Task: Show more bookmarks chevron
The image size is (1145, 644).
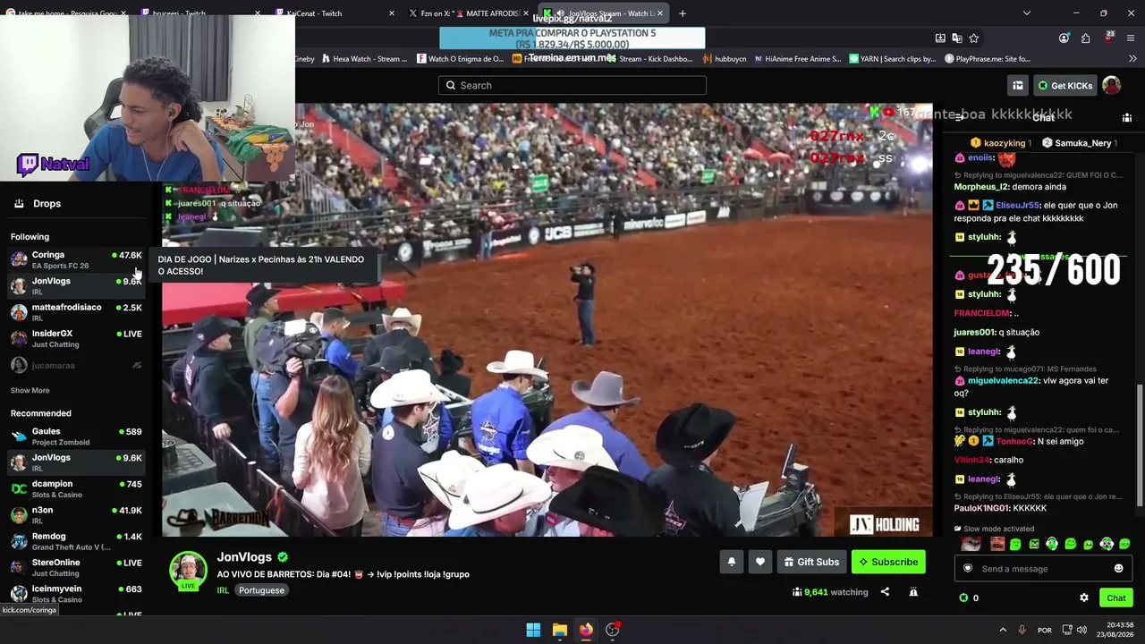Action: point(1132,59)
